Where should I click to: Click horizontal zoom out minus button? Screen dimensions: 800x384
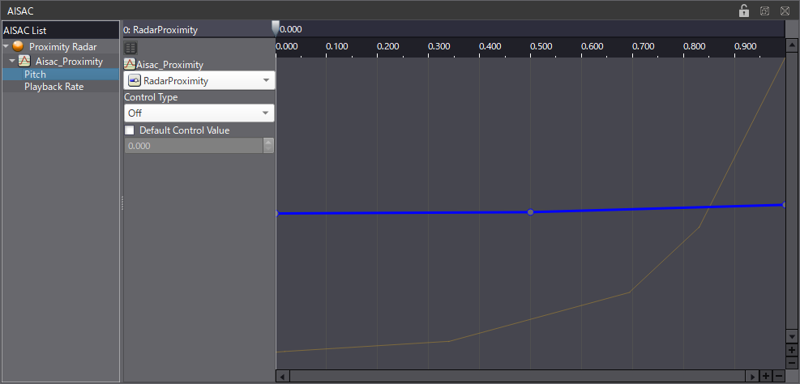point(779,377)
